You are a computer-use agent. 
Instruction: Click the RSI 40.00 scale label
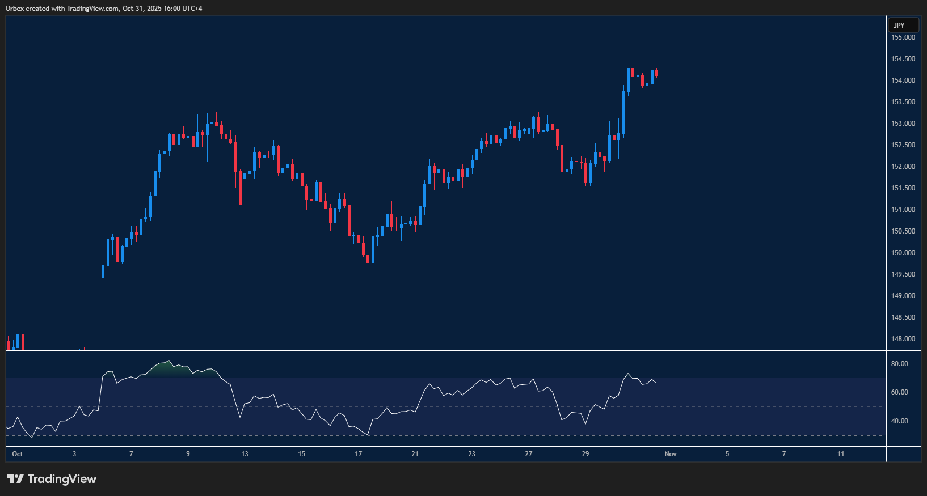tap(899, 421)
